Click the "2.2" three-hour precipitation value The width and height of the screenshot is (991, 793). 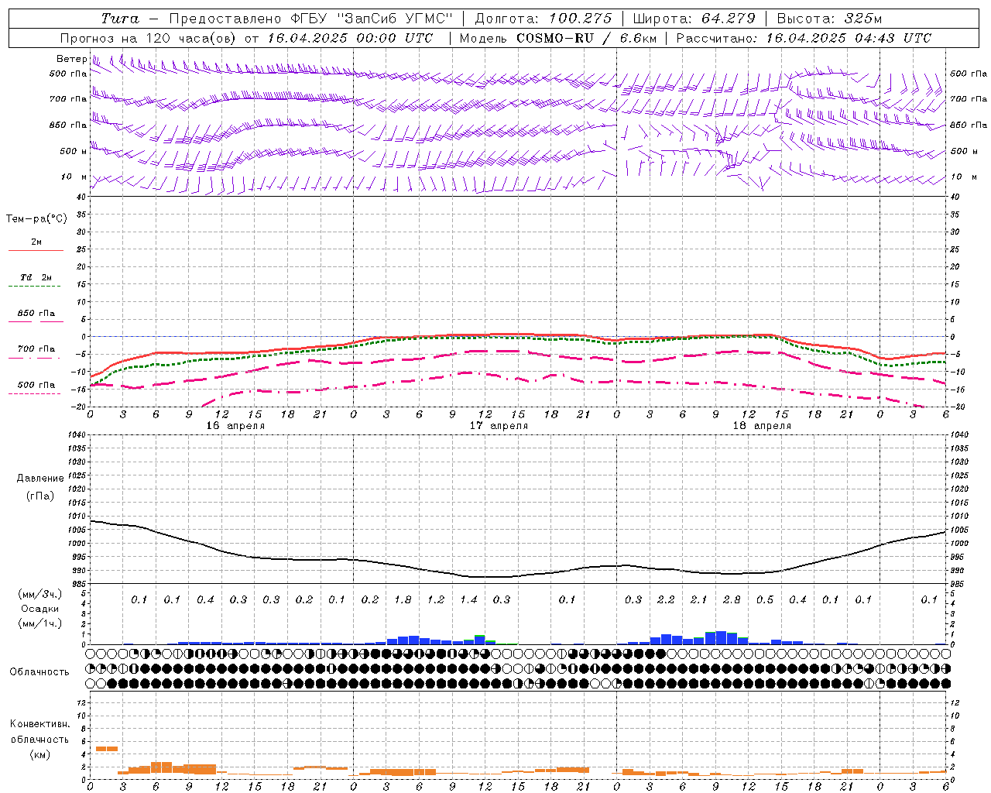pyautogui.click(x=666, y=599)
